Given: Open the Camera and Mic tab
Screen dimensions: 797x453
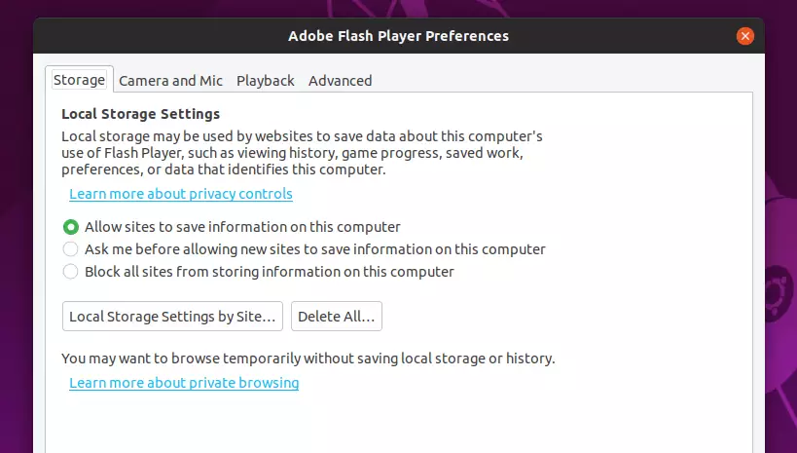Looking at the screenshot, I should (171, 81).
